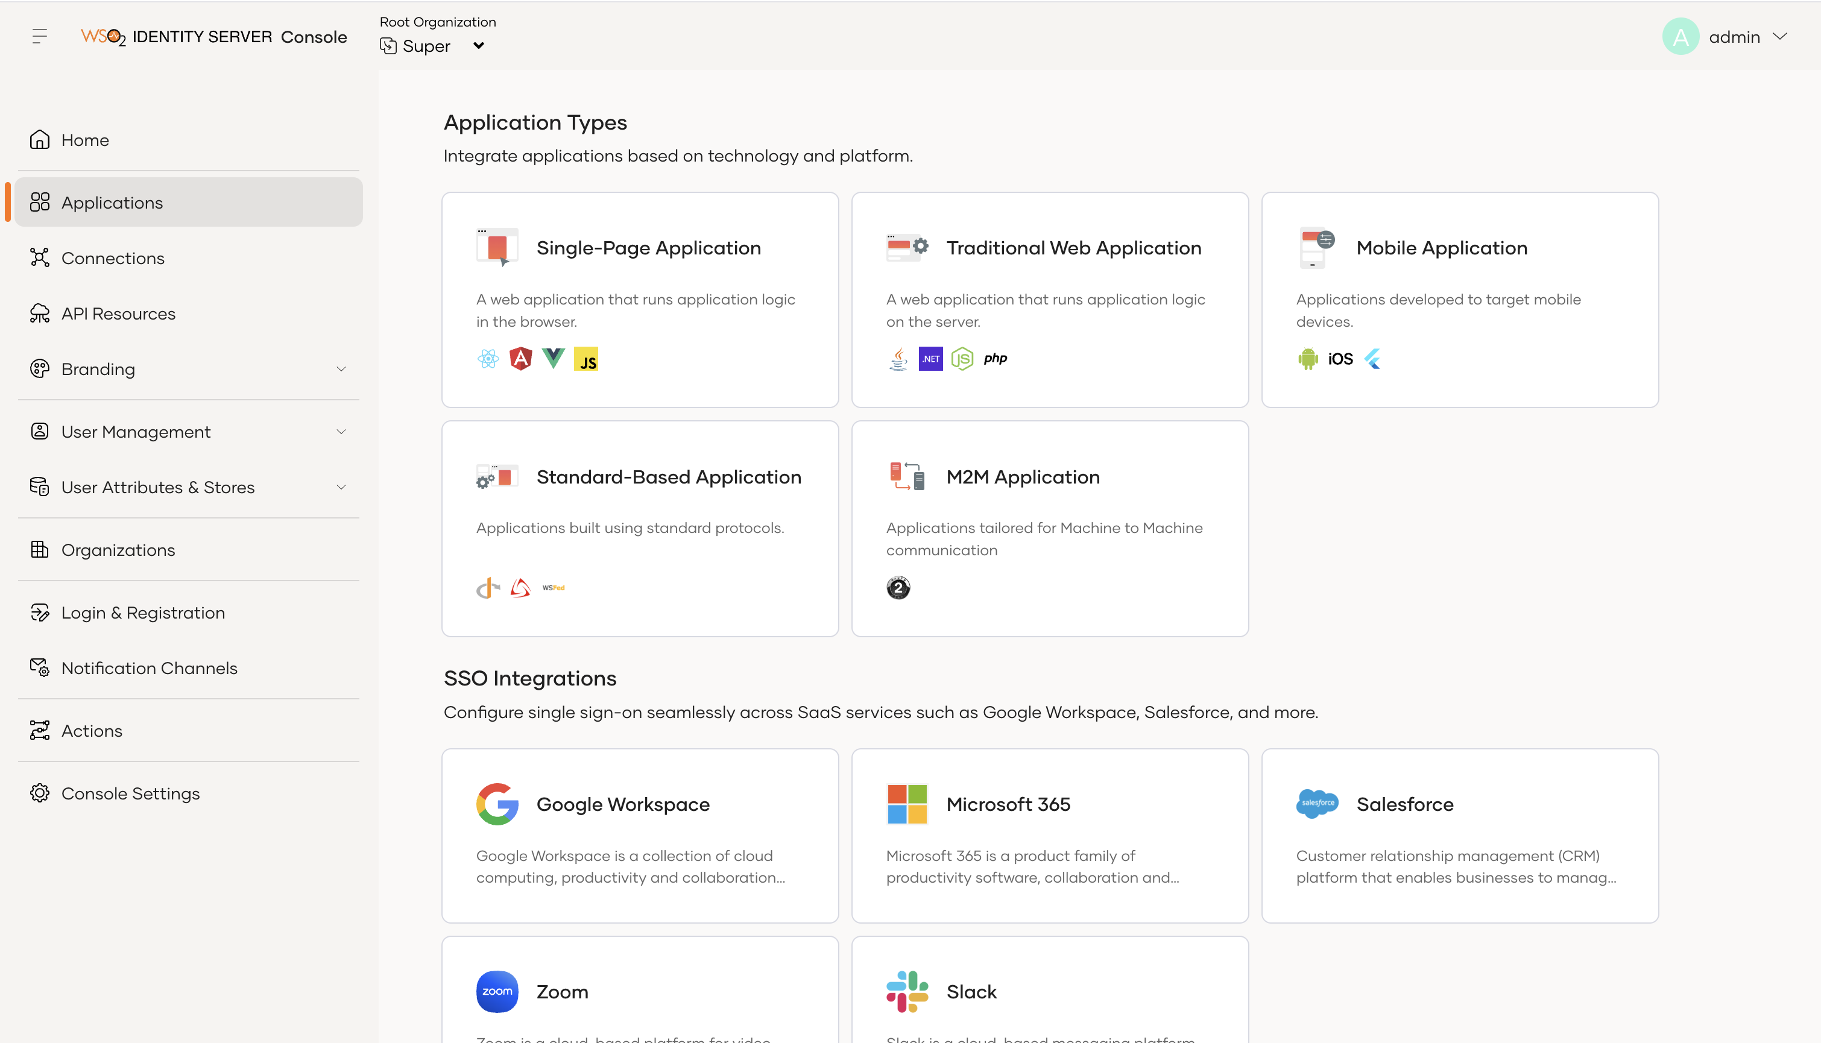Open the Super organization switcher dropdown

[479, 46]
